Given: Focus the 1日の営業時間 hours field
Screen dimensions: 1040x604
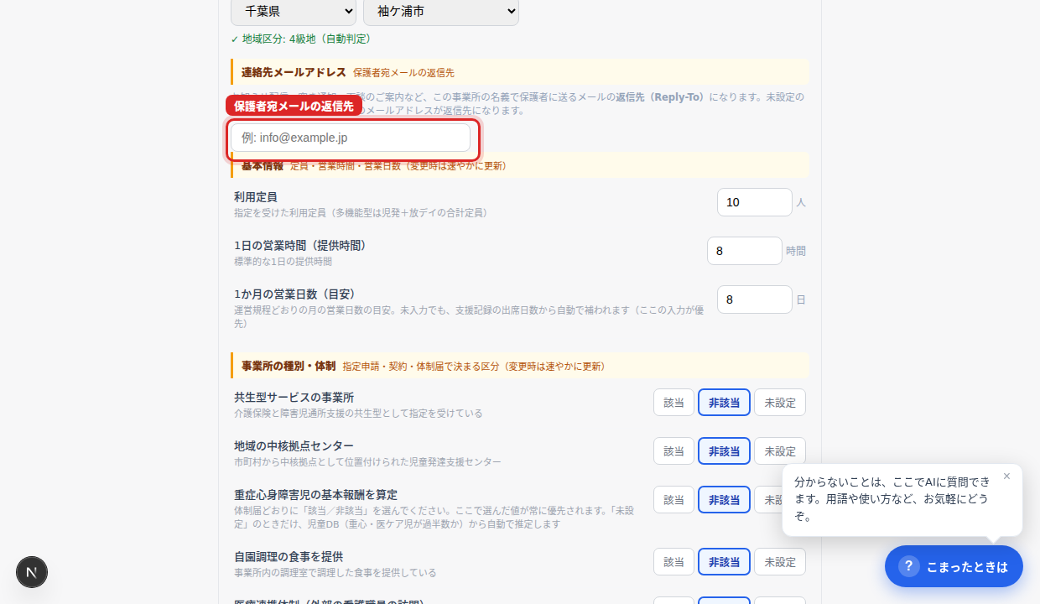Looking at the screenshot, I should [x=745, y=251].
